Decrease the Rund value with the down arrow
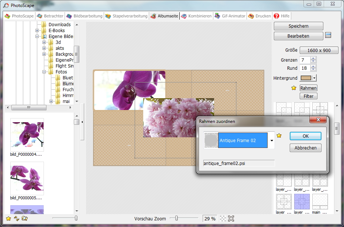Image resolution: width=344 pixels, height=227 pixels. [313, 70]
